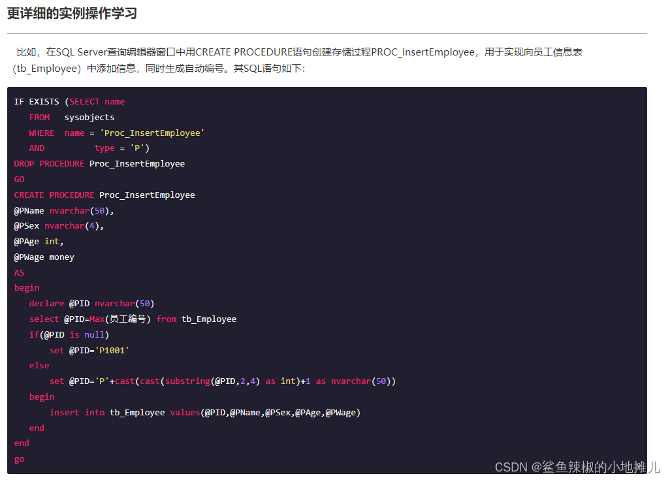
Task: Click the parameter line @PSex nvarchar(4),
Action: click(x=59, y=226)
